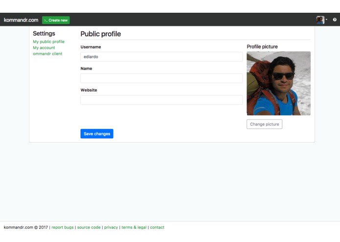Click into the Website input field
The image size is (340, 242).
click(x=161, y=100)
